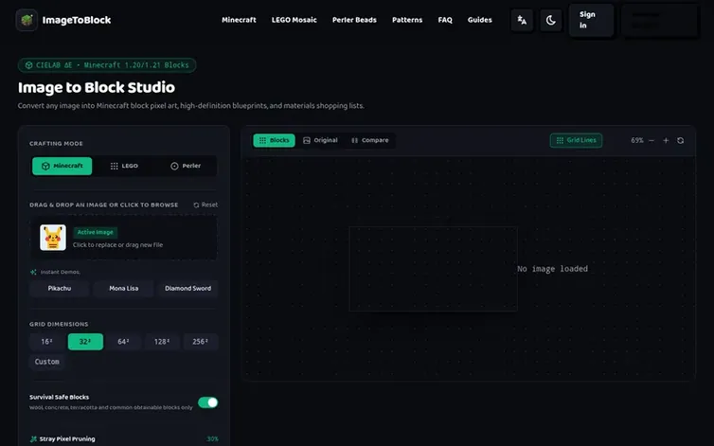Click the Stray Pixel Pruning scissors icon
Image resolution: width=714 pixels, height=446 pixels.
(x=33, y=439)
